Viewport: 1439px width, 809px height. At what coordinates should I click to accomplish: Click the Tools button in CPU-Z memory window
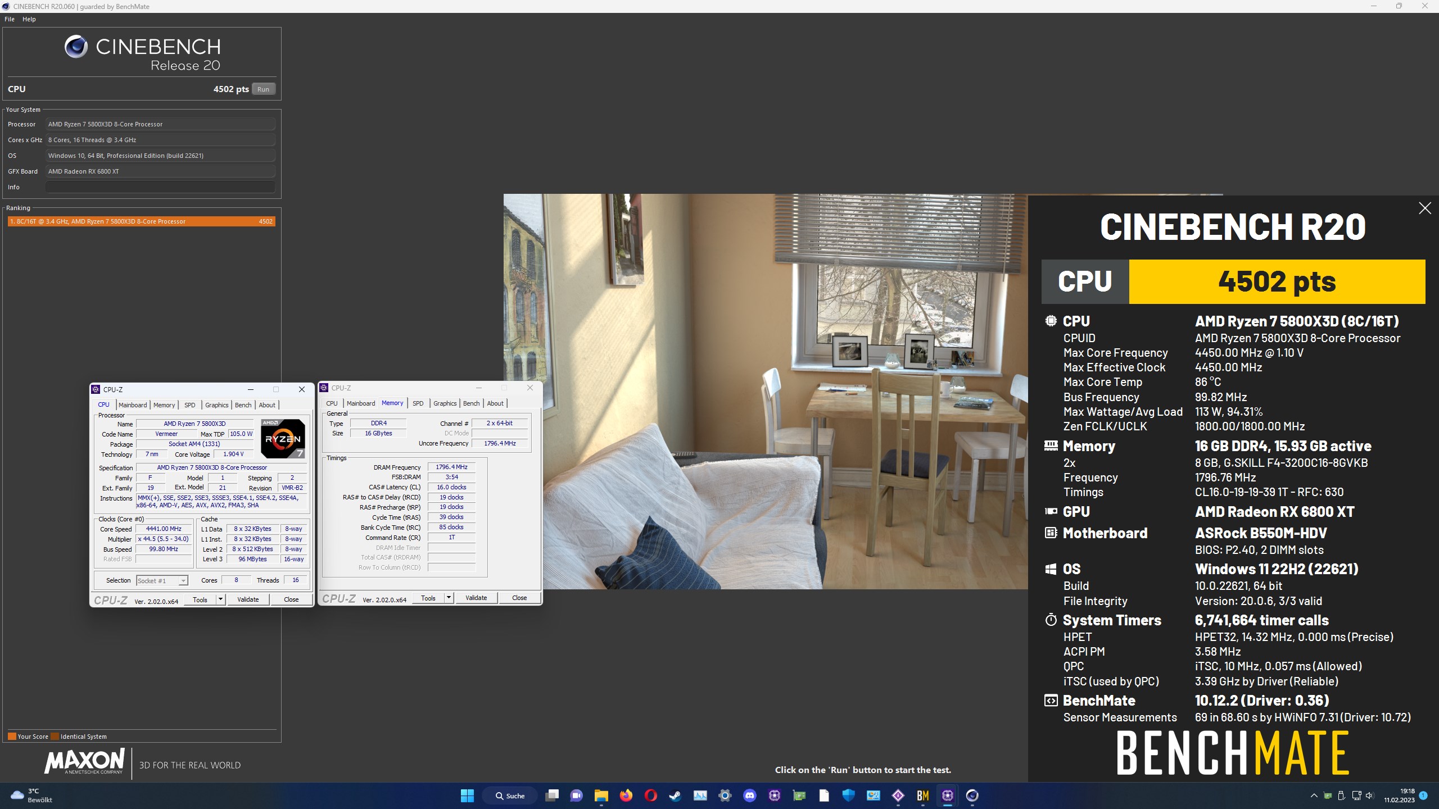pyautogui.click(x=428, y=598)
